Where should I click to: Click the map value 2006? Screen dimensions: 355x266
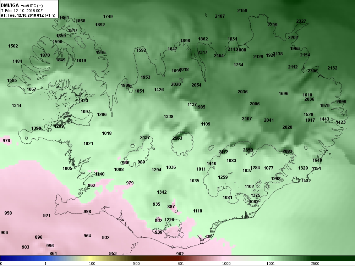255,104
